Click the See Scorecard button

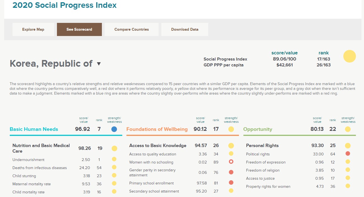pyautogui.click(x=79, y=29)
